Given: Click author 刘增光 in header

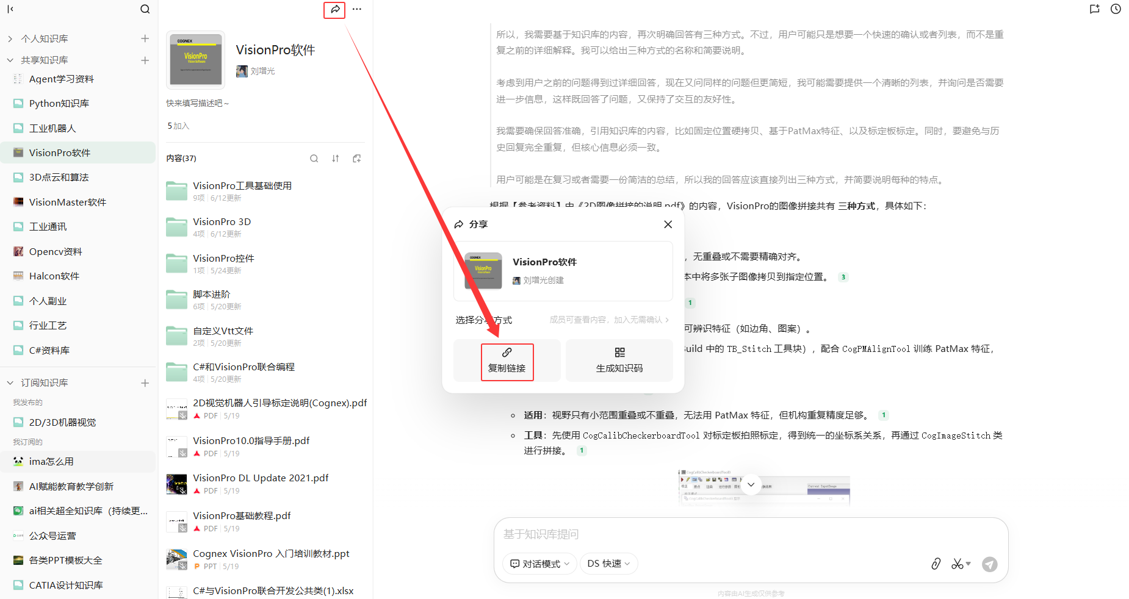Looking at the screenshot, I should click(x=256, y=71).
